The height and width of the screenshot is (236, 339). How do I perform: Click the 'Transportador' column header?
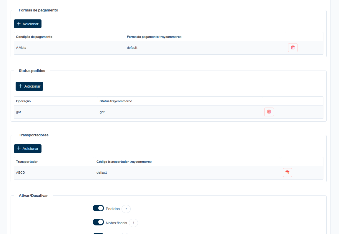27,162
